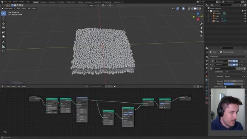
Task: Open Direction Normal dropdown
Action: 234,76
